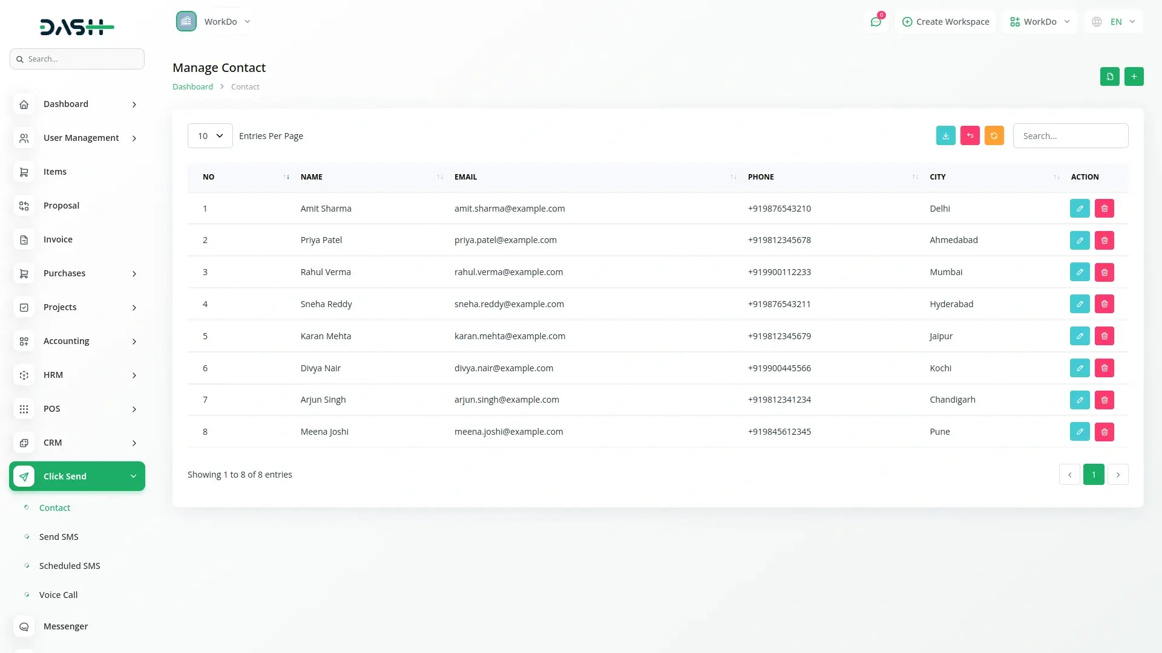
Task: Sort table by Name column
Action: [x=312, y=177]
